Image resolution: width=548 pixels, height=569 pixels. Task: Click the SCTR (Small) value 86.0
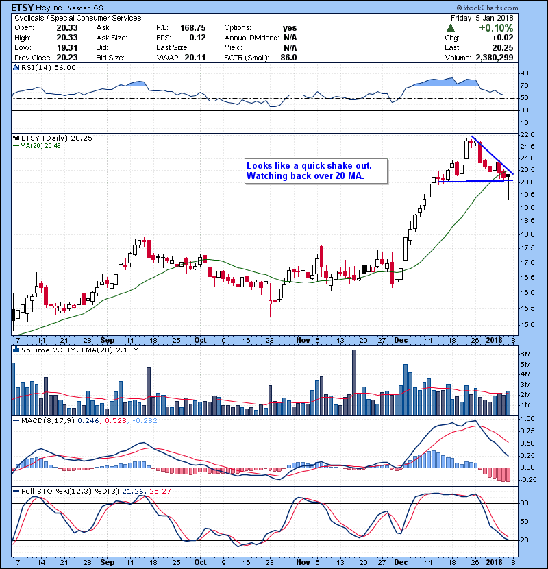pyautogui.click(x=288, y=58)
